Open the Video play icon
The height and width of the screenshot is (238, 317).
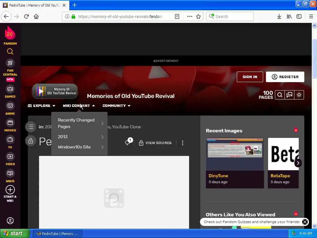click(x=10, y=156)
